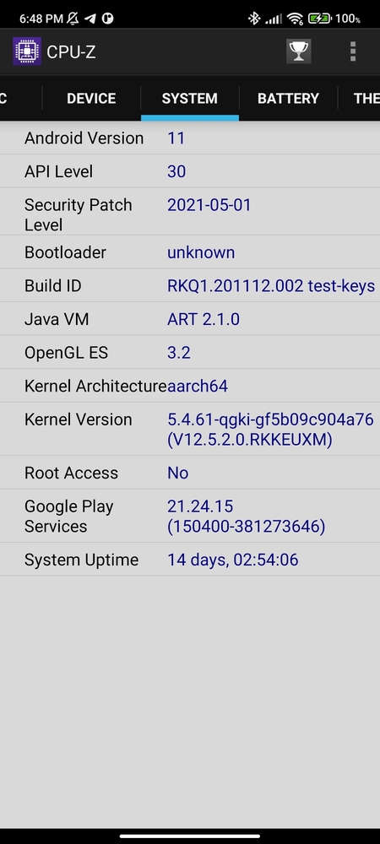
Task: Tap the System Uptime value
Action: coord(232,560)
